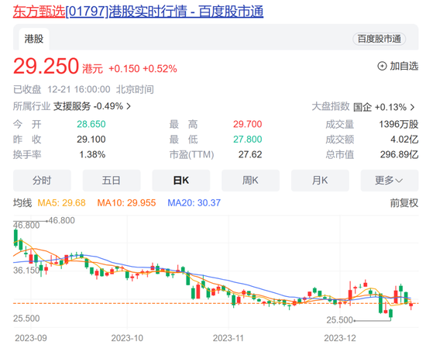Click the 最高 value 29.700
Viewport: 426px width, 345px height.
248,124
